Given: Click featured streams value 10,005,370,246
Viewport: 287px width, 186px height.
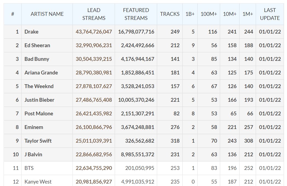Looking at the screenshot, I should 136,100.
